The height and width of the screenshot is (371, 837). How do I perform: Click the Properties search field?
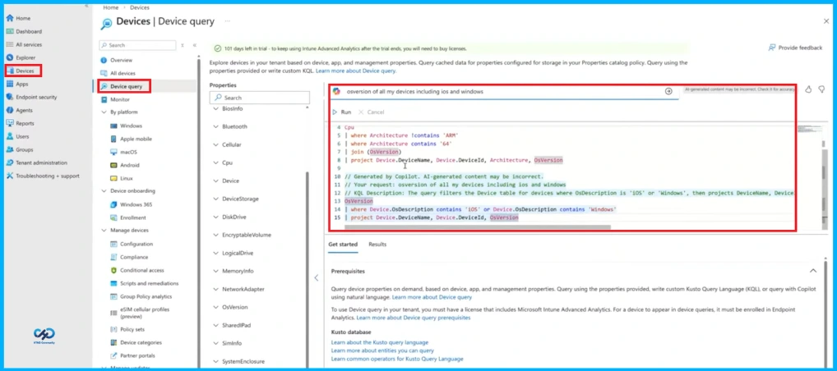(x=260, y=98)
